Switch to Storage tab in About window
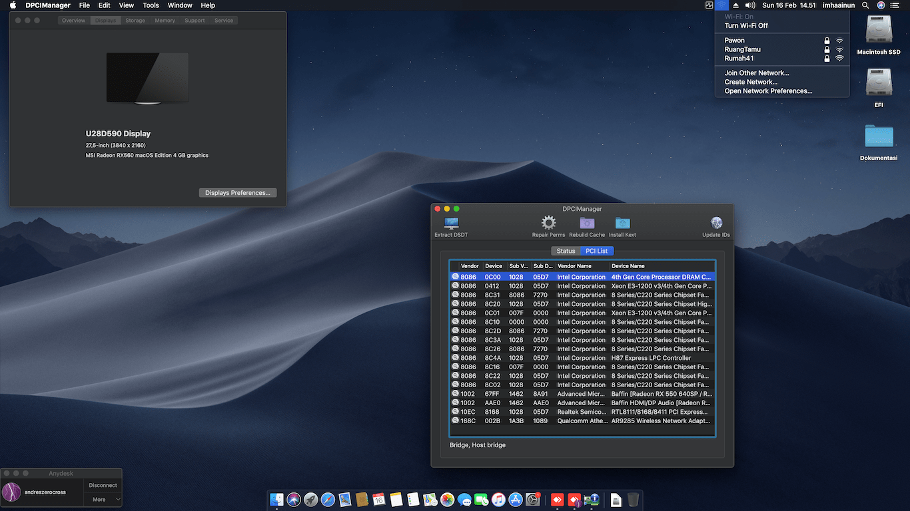Viewport: 910px width, 511px height. coord(135,21)
